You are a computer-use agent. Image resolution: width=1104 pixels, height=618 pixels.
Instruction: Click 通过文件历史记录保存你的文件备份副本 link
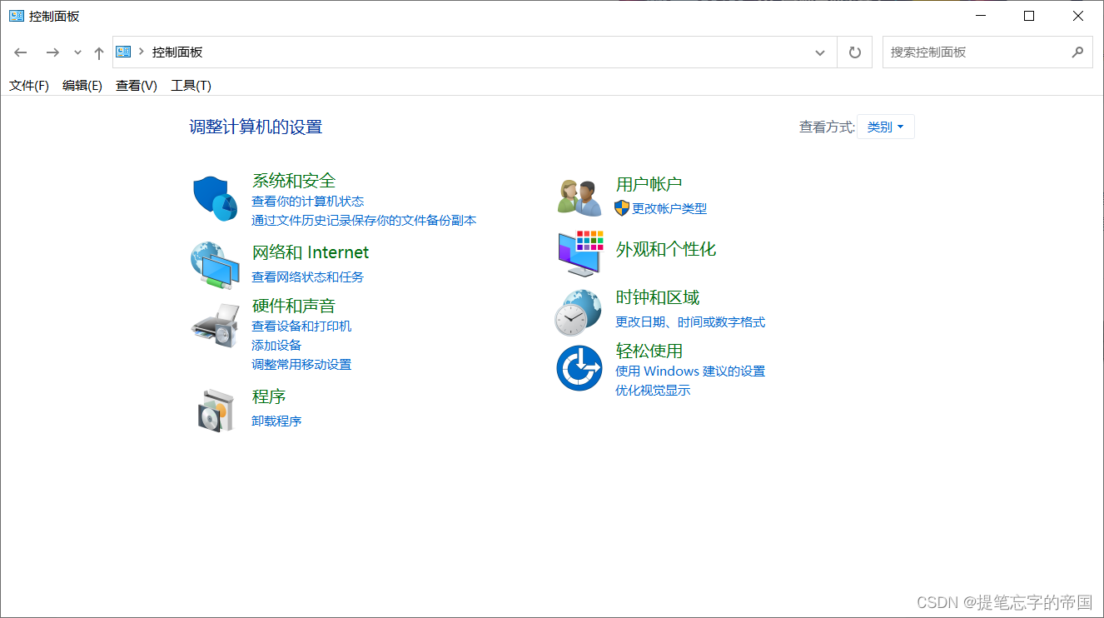pos(364,221)
